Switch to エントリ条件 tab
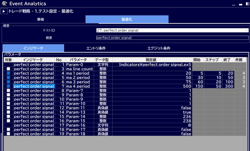This screenshot has height=151, width=250. 96,48
